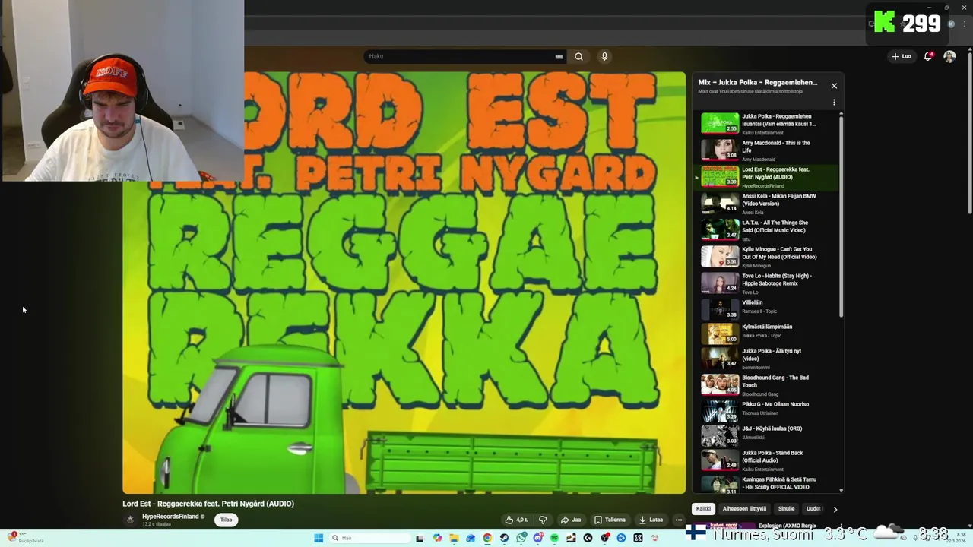Open the HypeRecordsFinland channel name link
Image resolution: width=973 pixels, height=547 pixels.
(170, 517)
